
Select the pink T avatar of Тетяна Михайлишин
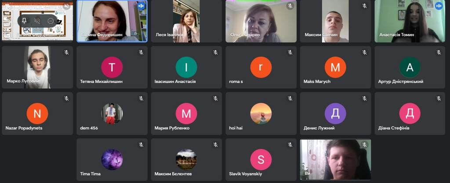[112, 67]
